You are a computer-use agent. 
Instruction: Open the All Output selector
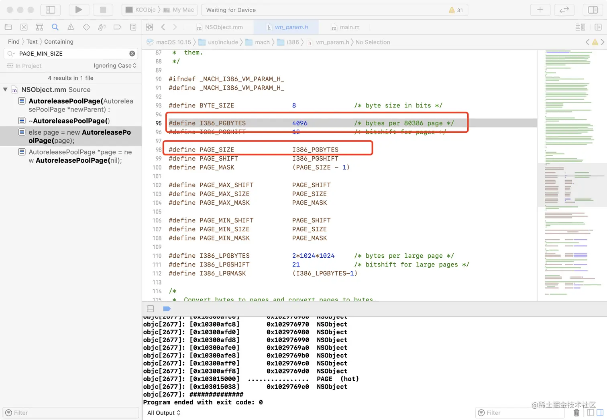(x=164, y=413)
